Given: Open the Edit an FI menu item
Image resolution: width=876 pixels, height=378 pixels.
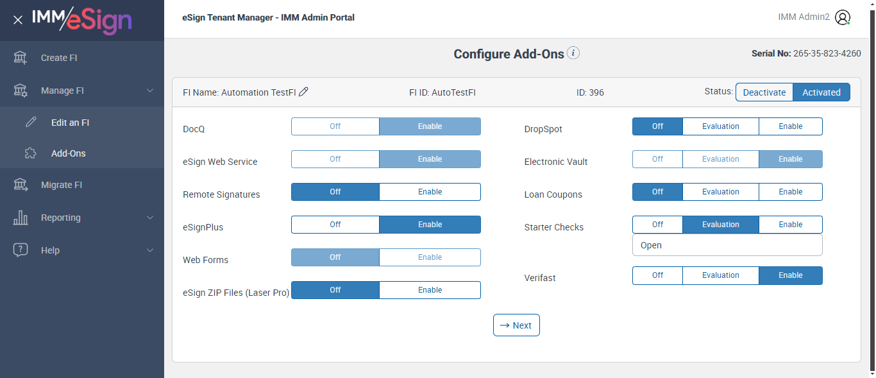Looking at the screenshot, I should [70, 123].
